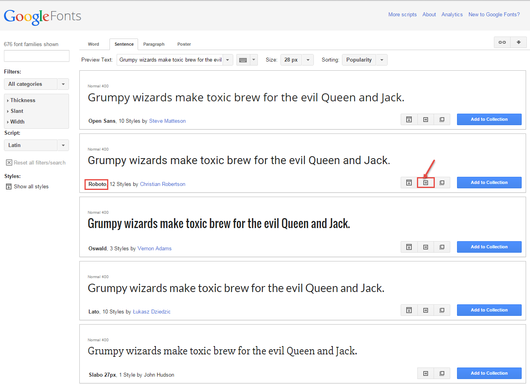The height and width of the screenshot is (385, 530).
Task: Open the quick-use arrow icon for Open Sans
Action: point(426,119)
